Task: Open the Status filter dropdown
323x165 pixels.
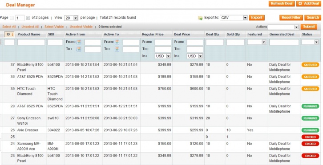Action: (x=310, y=42)
